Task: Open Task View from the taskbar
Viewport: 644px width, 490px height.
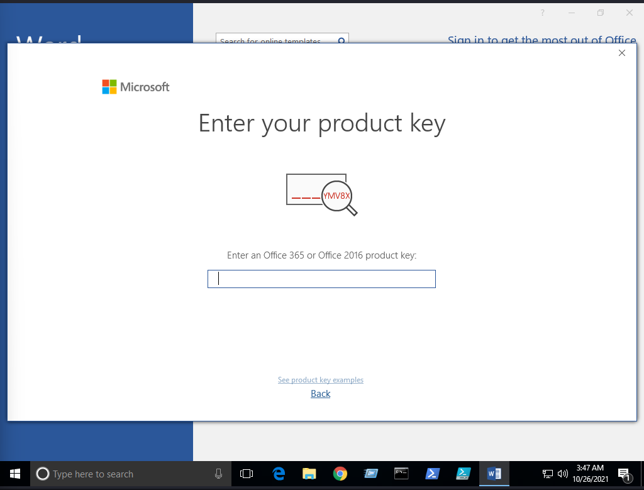Action: (x=247, y=474)
